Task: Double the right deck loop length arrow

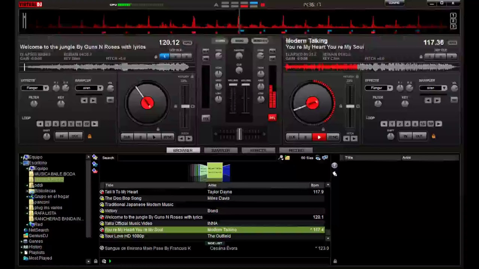Action: coord(439,124)
